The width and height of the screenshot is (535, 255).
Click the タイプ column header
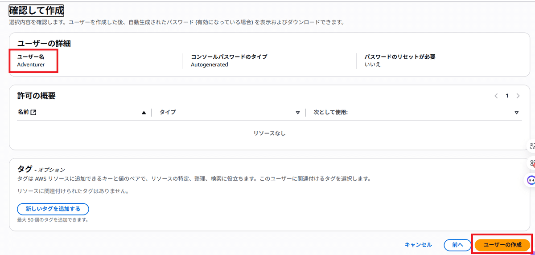pyautogui.click(x=168, y=113)
